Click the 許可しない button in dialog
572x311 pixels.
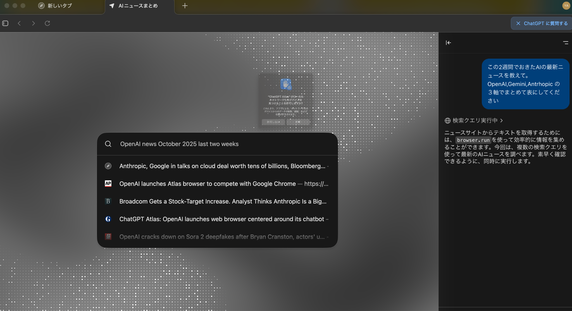tap(273, 122)
